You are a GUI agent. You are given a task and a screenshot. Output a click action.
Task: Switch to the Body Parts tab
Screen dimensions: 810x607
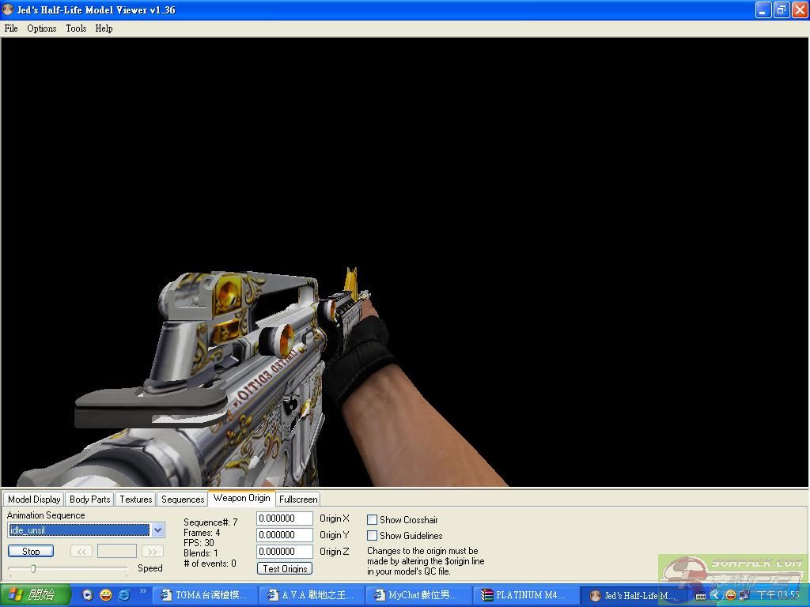tap(90, 500)
